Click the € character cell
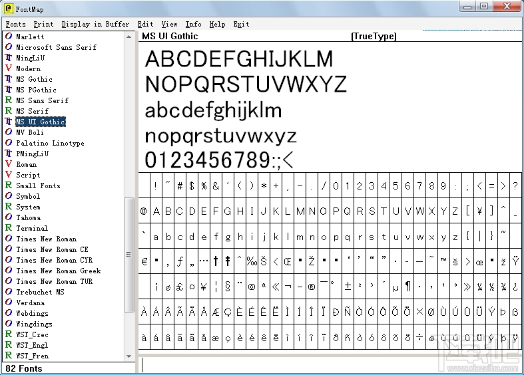The width and height of the screenshot is (524, 375). (x=144, y=261)
